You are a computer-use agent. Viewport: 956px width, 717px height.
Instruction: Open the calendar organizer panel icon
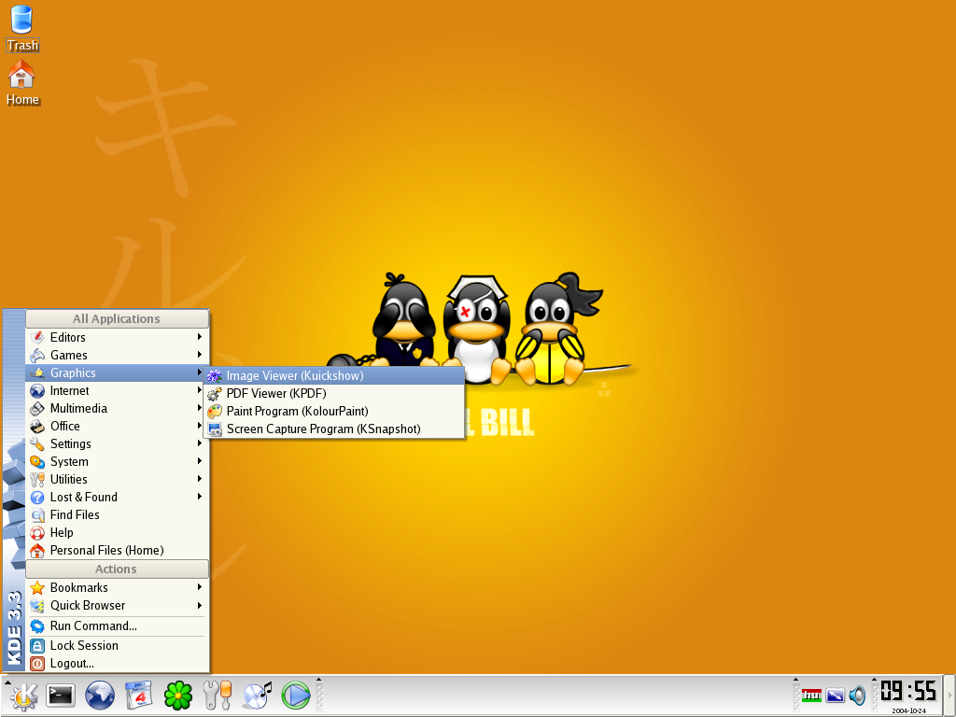tap(139, 696)
